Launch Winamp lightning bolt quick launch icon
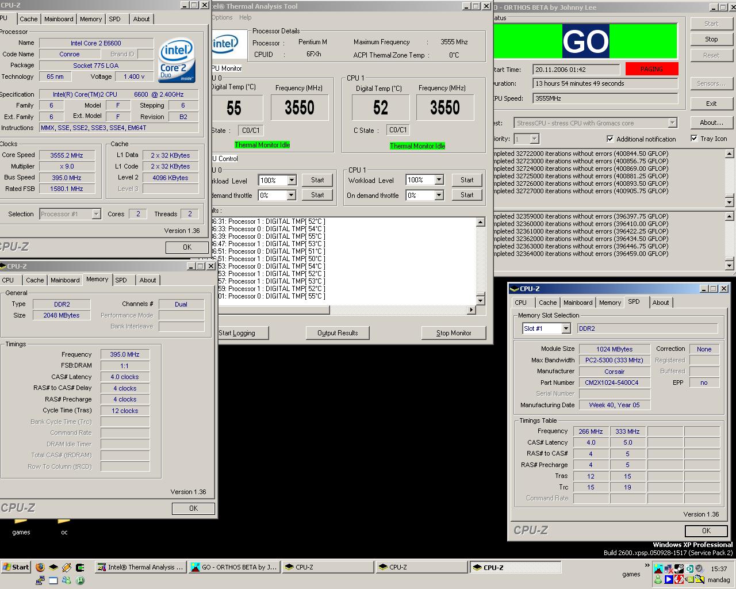736x589 pixels. (x=67, y=567)
